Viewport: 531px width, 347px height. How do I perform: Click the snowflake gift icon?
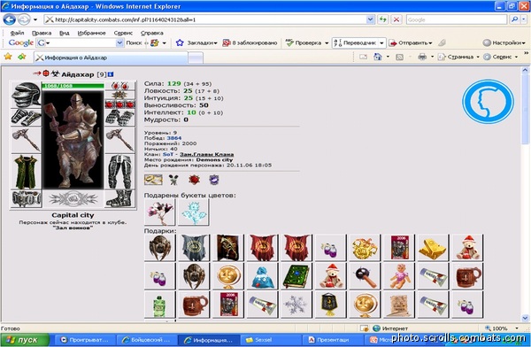296,305
